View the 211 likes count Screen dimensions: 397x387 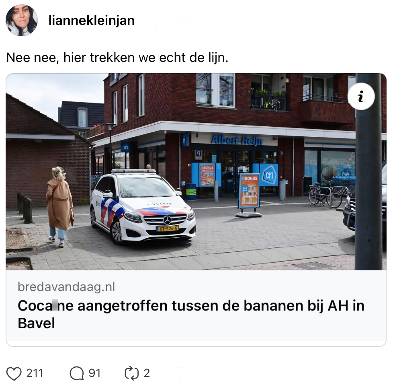click(x=35, y=373)
